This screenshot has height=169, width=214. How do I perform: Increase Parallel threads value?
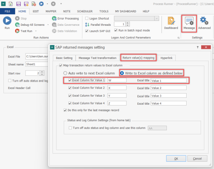coord(127,23)
